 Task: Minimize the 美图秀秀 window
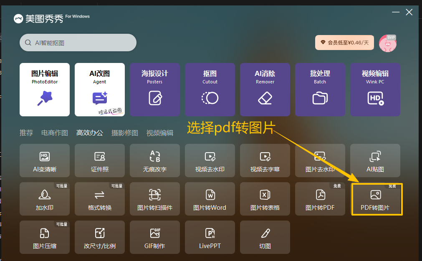point(396,12)
